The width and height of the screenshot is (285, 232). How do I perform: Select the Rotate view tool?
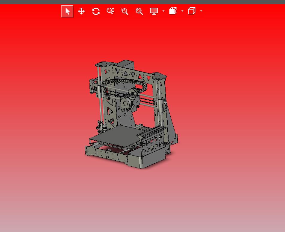[96, 11]
